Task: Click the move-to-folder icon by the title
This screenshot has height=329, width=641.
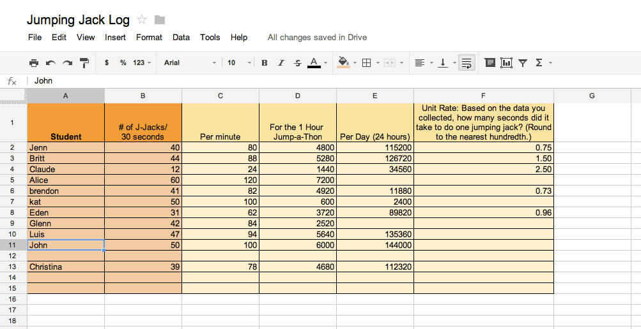Action: (x=159, y=20)
